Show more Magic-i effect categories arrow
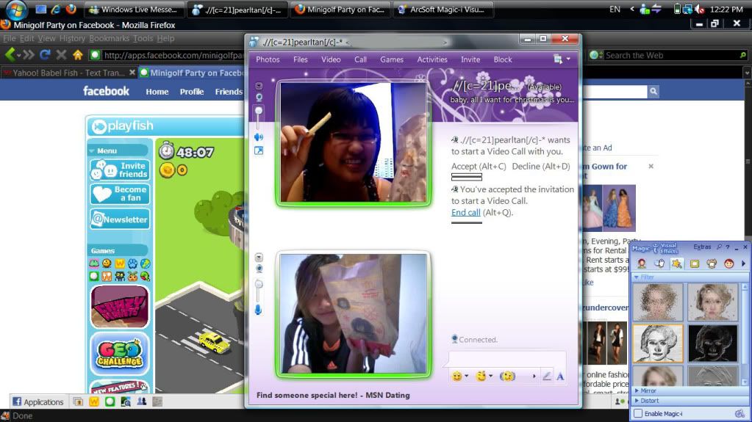Image resolution: width=752 pixels, height=422 pixels. click(743, 263)
